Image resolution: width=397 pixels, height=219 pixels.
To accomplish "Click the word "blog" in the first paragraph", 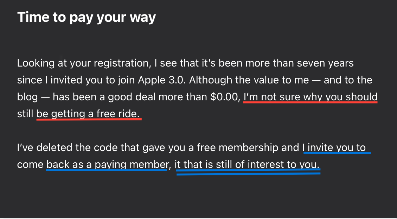I will click(x=27, y=97).
